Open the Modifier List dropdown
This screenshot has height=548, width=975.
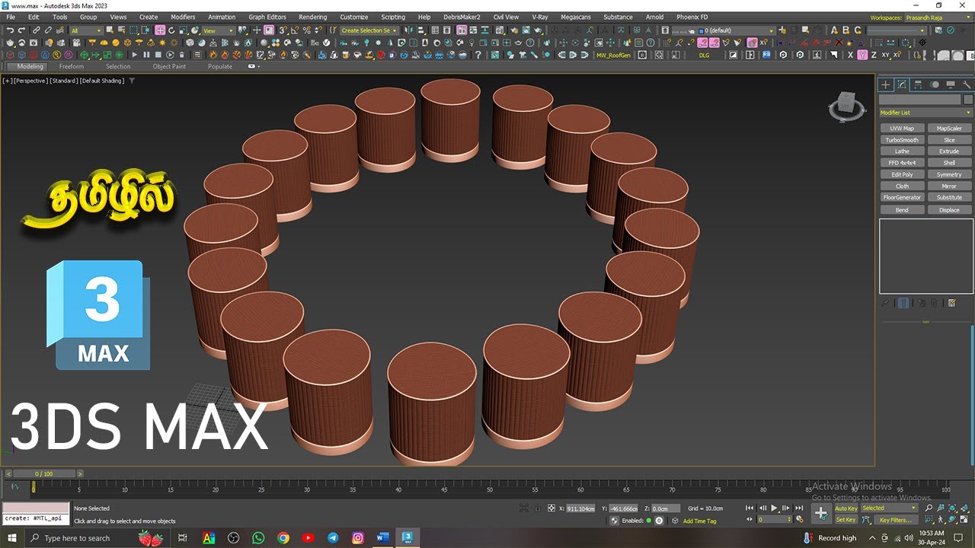pyautogui.click(x=925, y=113)
